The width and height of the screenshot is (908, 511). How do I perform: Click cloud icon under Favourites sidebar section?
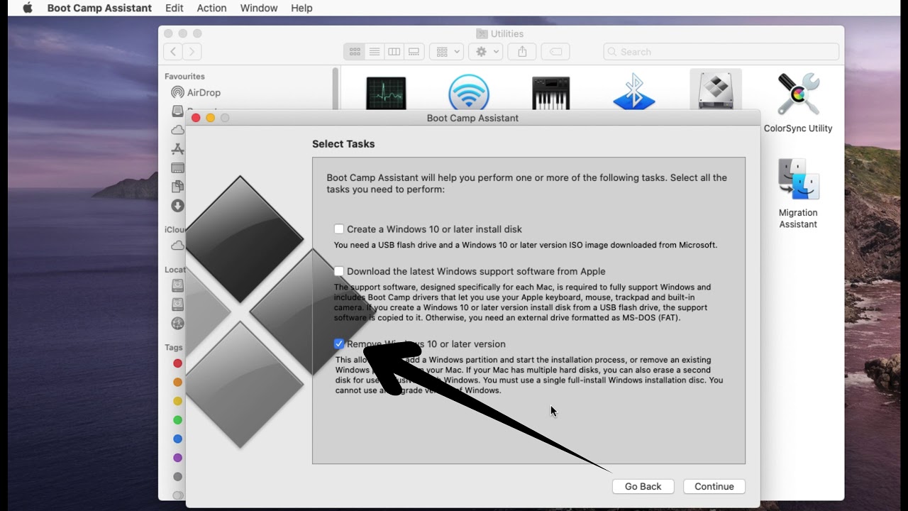click(177, 130)
